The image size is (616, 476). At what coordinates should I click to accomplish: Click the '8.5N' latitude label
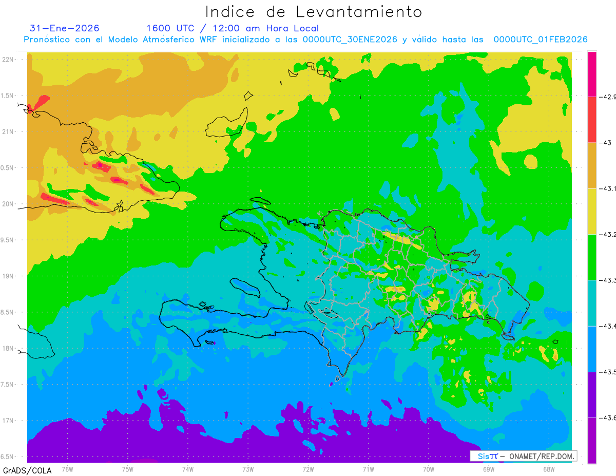point(7,312)
